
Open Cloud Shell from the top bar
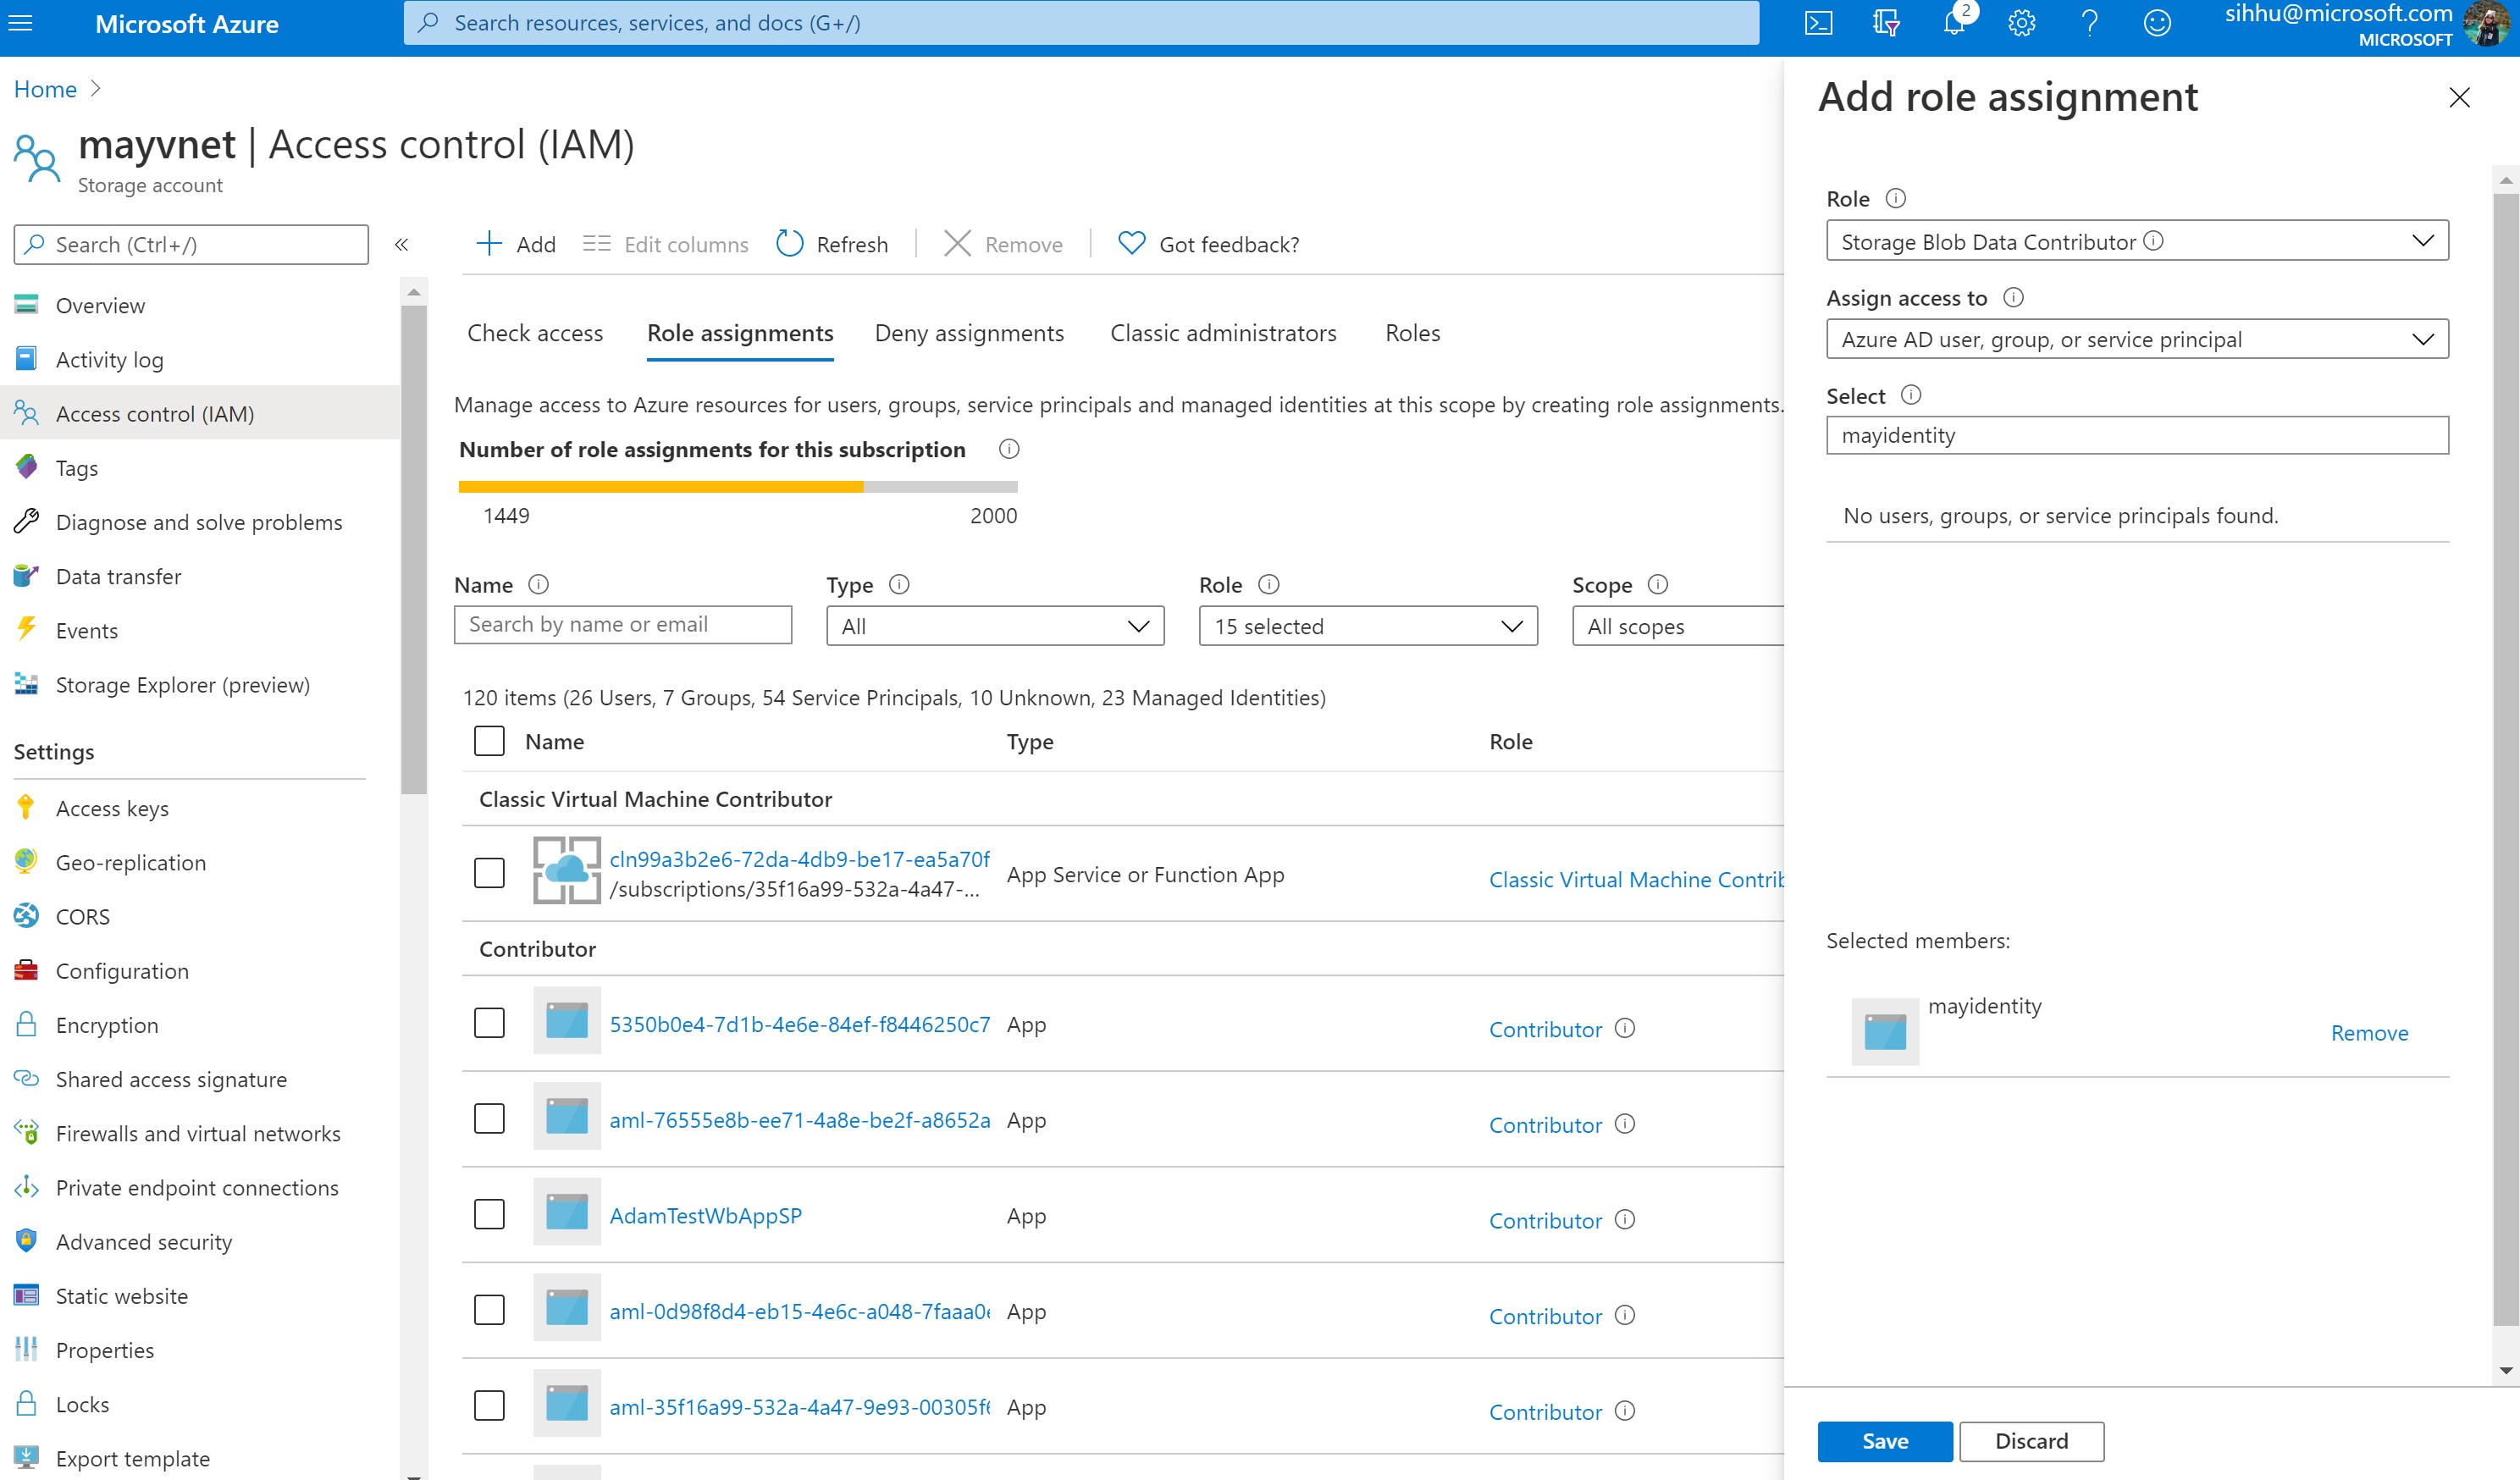(1818, 23)
